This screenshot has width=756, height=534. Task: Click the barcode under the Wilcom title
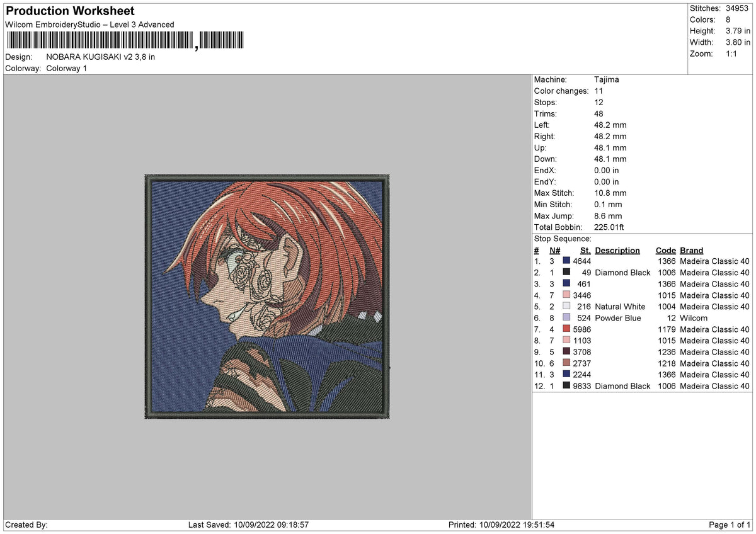coord(127,42)
